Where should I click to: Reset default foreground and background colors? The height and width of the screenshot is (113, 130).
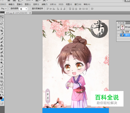pyautogui.click(x=1, y=95)
